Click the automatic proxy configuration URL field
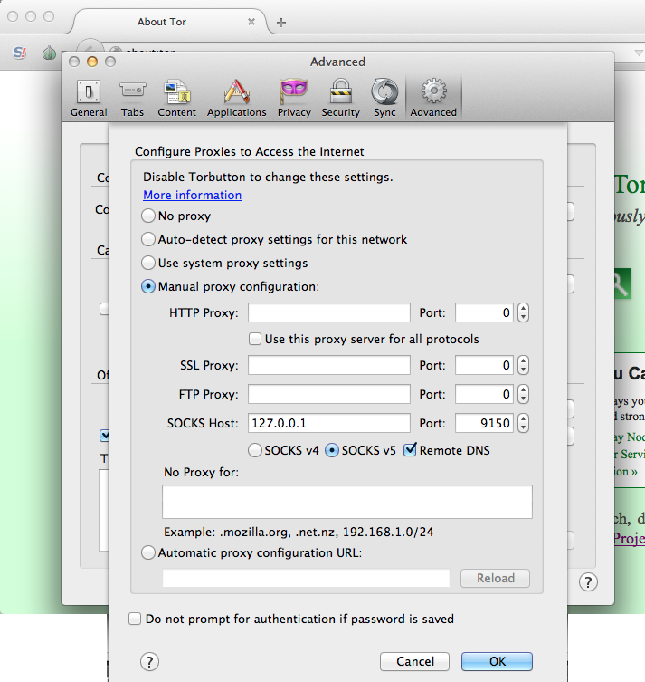The height and width of the screenshot is (682, 645). (x=306, y=578)
